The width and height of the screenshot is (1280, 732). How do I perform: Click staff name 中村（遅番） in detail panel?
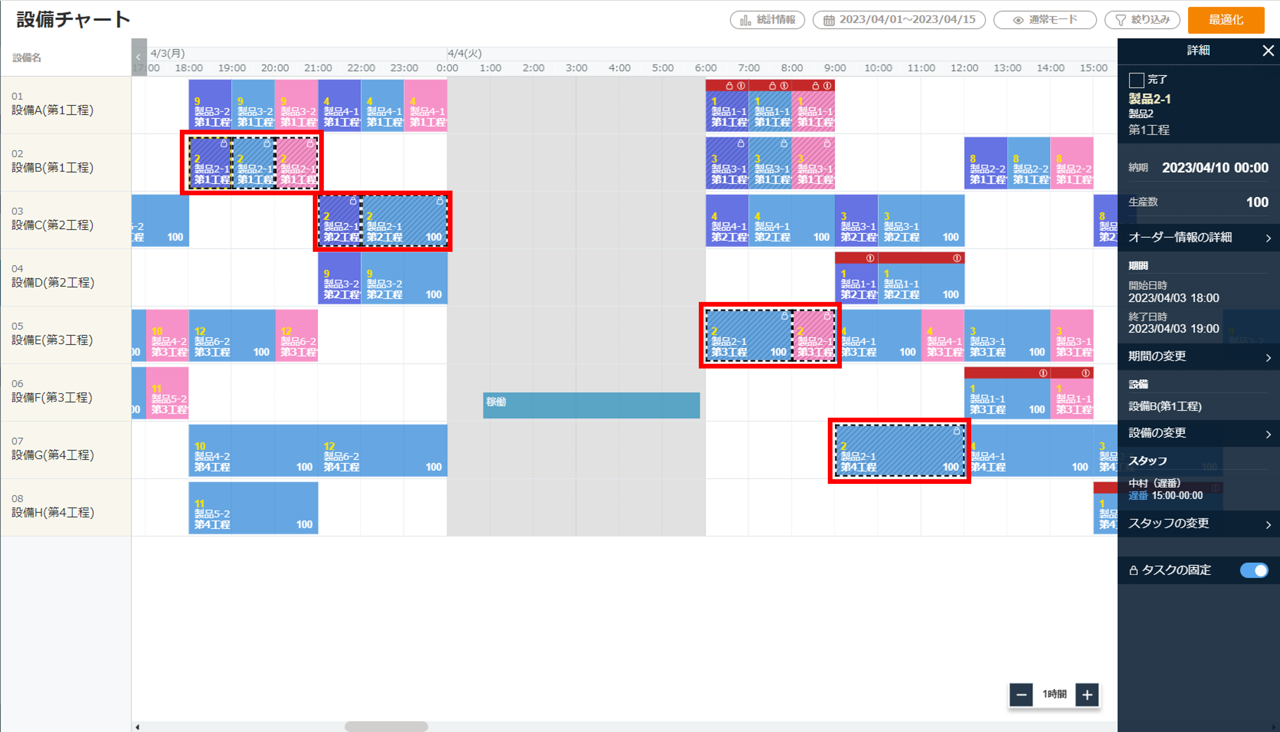click(x=1154, y=483)
